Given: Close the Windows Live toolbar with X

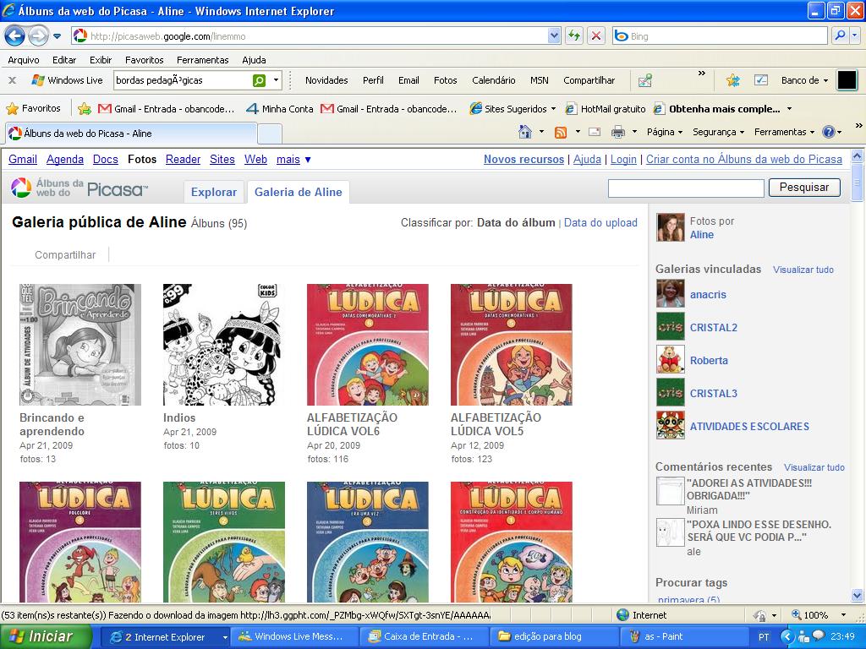Looking at the screenshot, I should click(12, 80).
